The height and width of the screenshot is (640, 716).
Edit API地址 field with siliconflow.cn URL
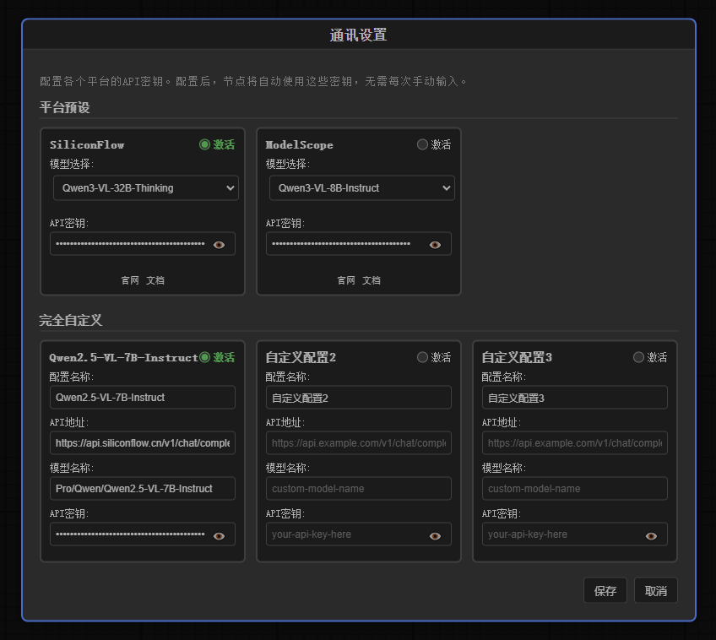[x=143, y=442]
